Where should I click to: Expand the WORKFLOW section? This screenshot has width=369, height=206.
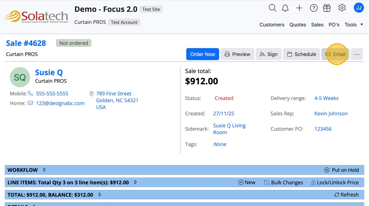(x=44, y=170)
